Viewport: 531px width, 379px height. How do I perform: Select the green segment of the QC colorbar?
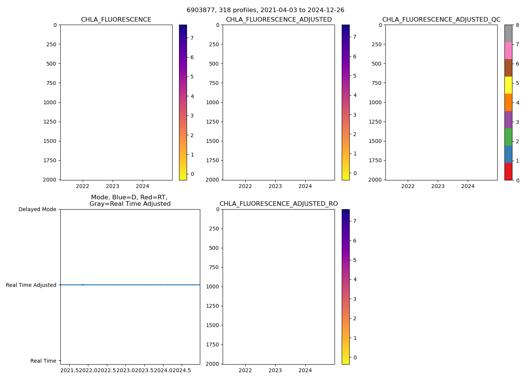[508, 137]
